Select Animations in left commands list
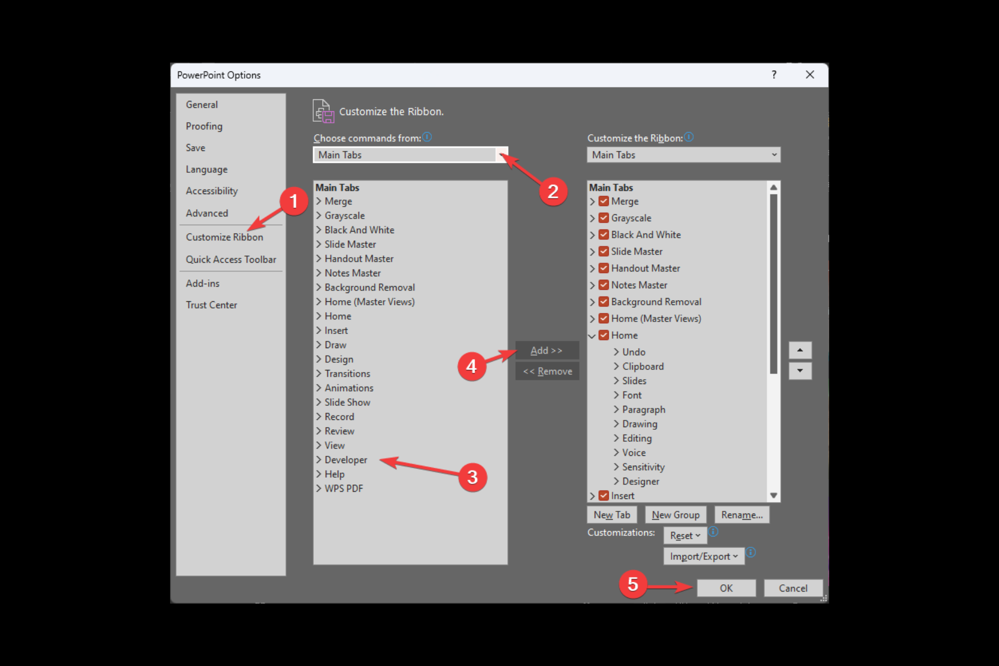 (349, 388)
